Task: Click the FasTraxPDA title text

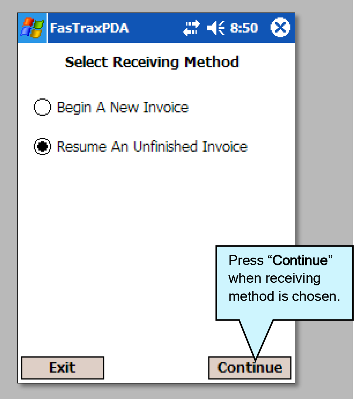Action: pos(89,28)
